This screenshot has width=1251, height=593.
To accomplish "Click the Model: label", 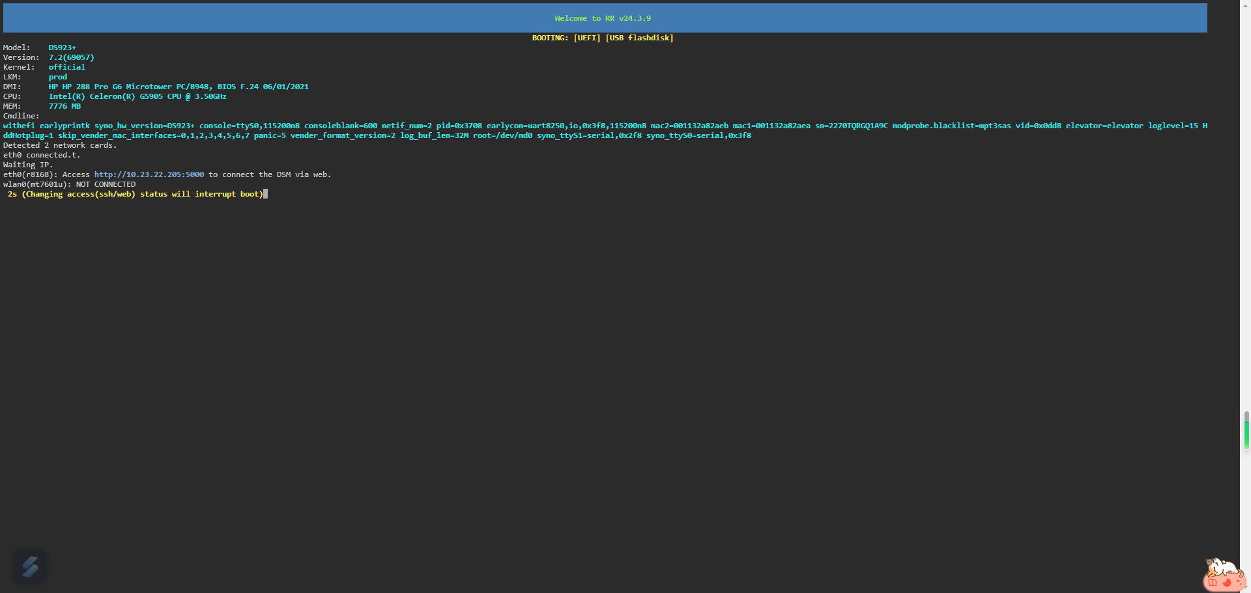I will 16,48.
